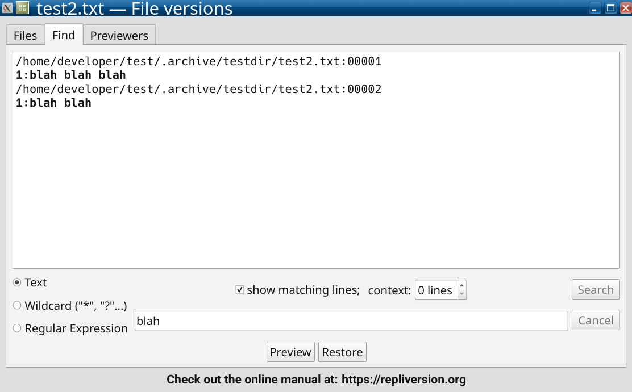Click the green application icon in title bar
The image size is (632, 392).
[23, 7]
